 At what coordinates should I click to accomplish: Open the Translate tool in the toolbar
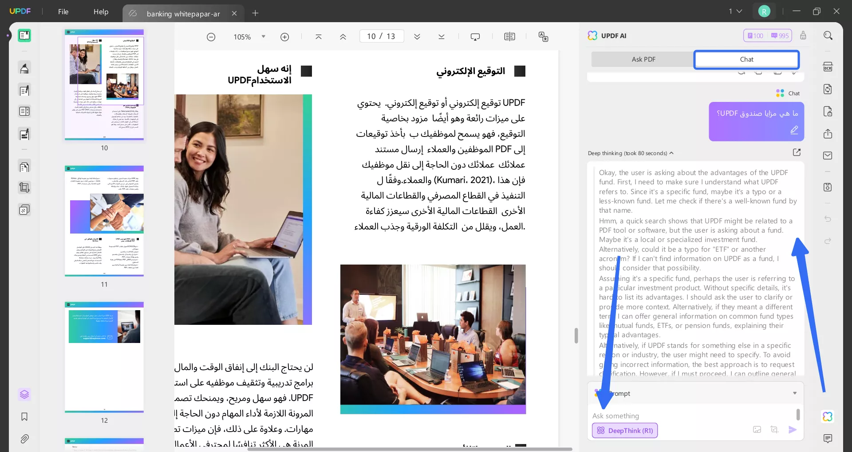(x=544, y=36)
